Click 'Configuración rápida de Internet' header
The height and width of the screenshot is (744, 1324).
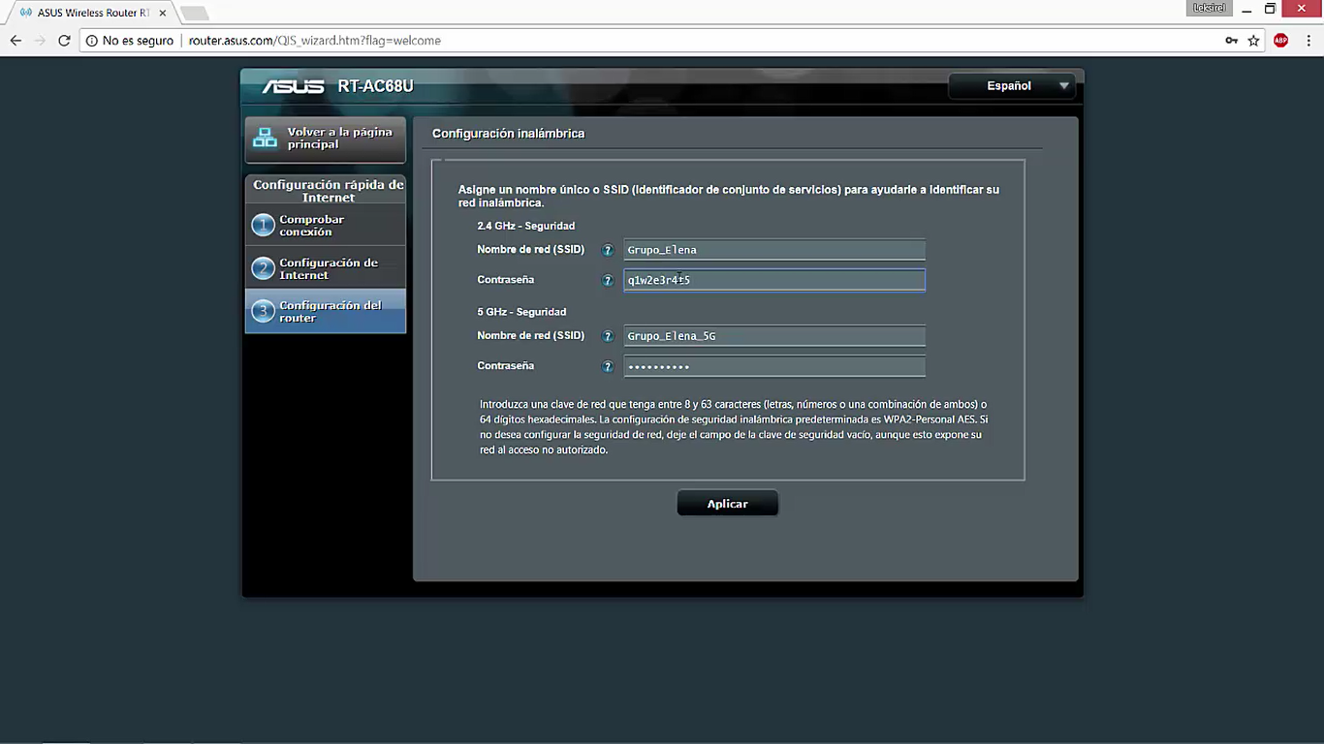(329, 191)
